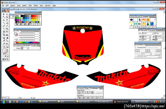Switch to the Gradient tab
The height and width of the screenshot is (109, 166).
click(34, 45)
